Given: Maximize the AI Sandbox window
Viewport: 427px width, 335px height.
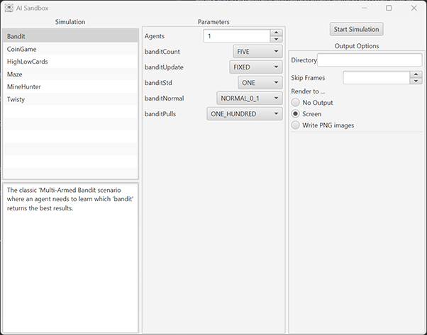Looking at the screenshot, I should point(389,8).
